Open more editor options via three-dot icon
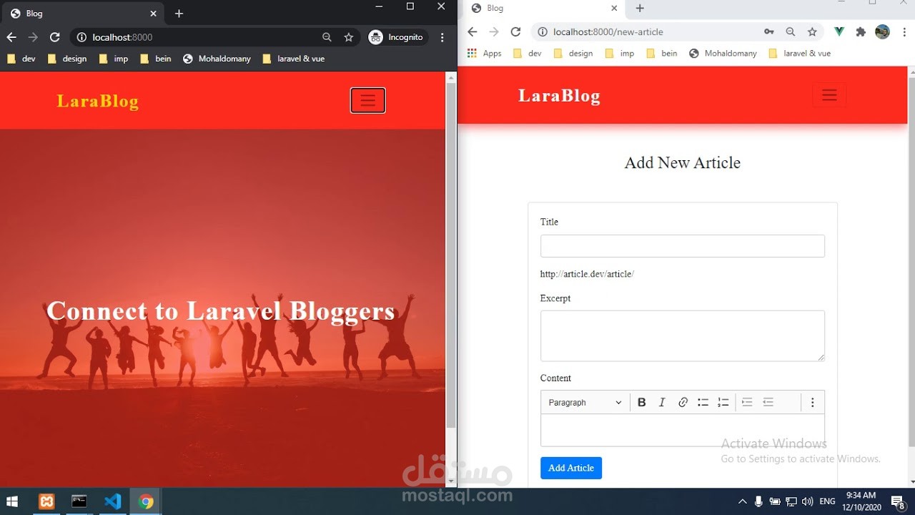Viewport: 915px width, 515px height. point(813,402)
